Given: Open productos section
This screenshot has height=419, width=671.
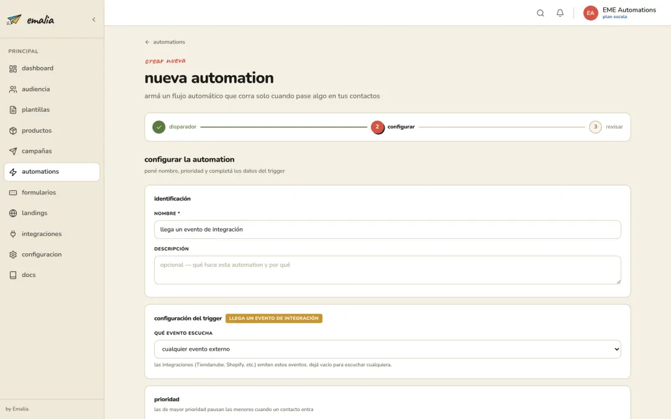Looking at the screenshot, I should (52, 130).
